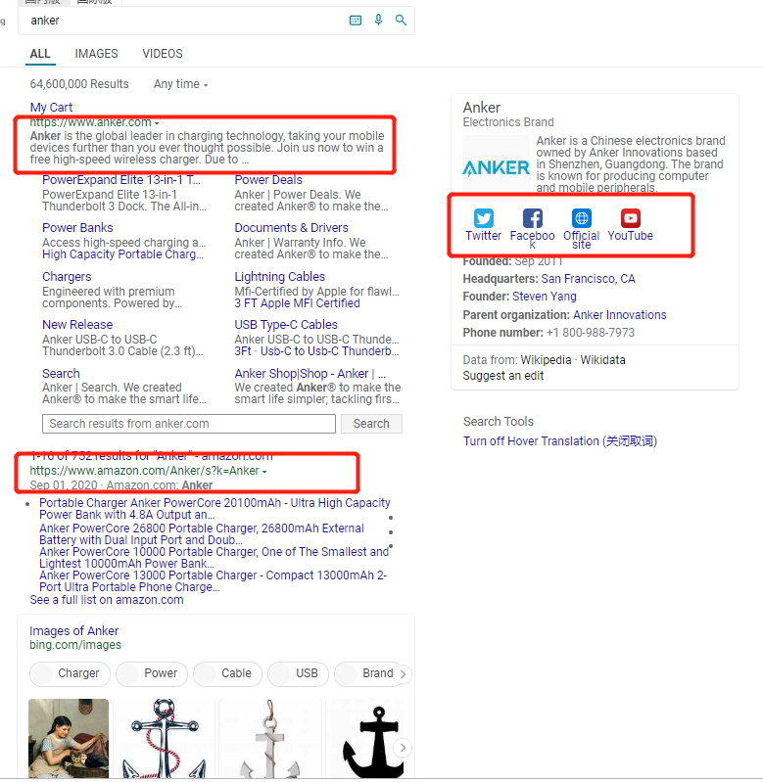Open Anker PowerCore 13000 charger link
This screenshot has height=782, width=763.
pos(214,581)
